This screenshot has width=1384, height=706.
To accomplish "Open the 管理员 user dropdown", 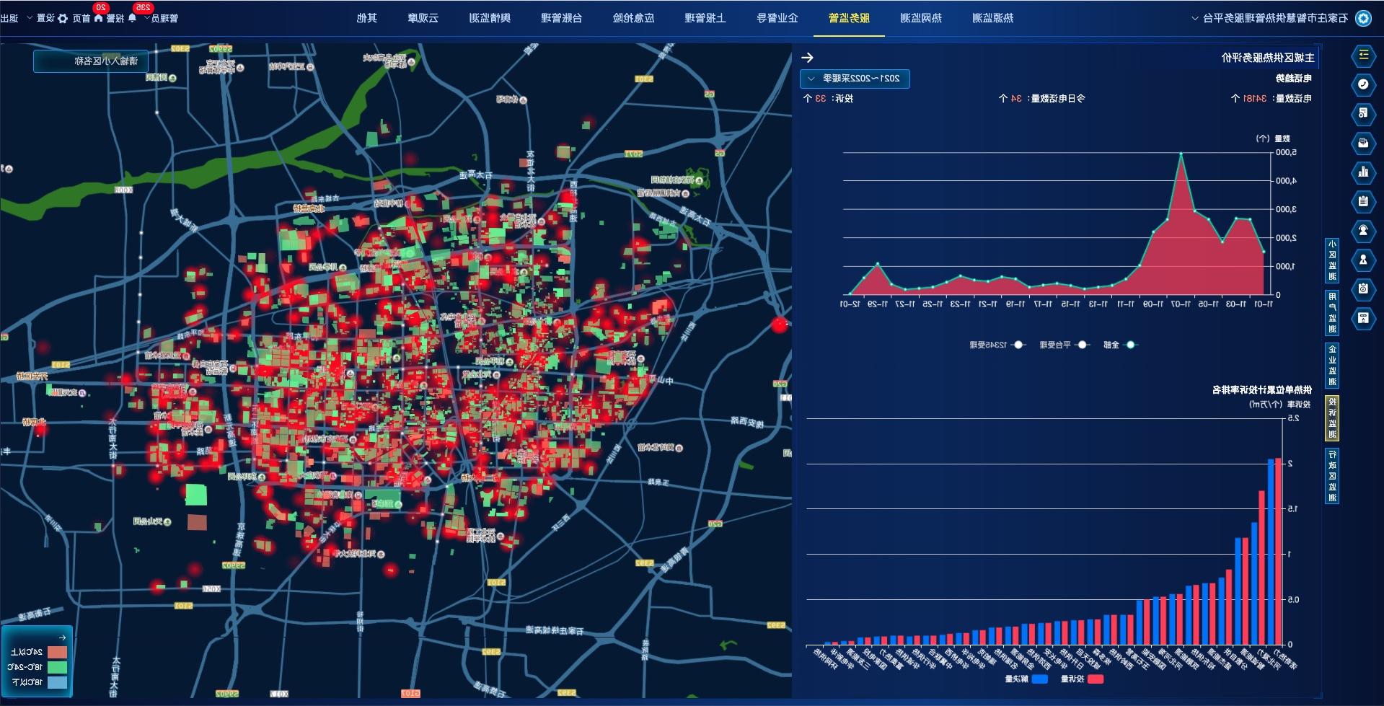I will (160, 18).
